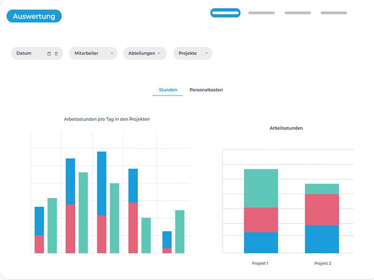374x280 pixels.
Task: Click the 'Arbeitsstunden pro Tag in den Projekten' title
Action: point(107,119)
